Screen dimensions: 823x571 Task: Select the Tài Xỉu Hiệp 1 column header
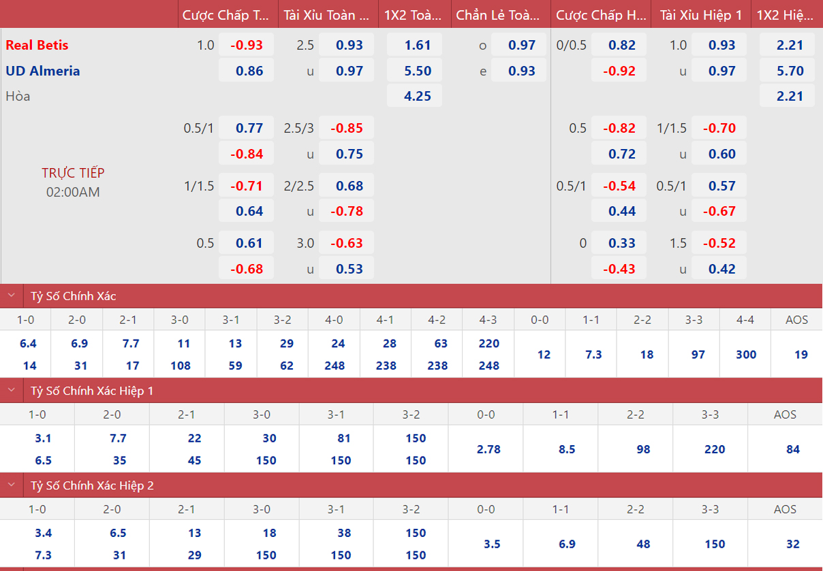[701, 15]
